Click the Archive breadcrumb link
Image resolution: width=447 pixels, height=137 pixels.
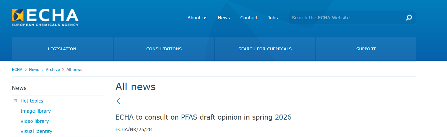point(53,69)
